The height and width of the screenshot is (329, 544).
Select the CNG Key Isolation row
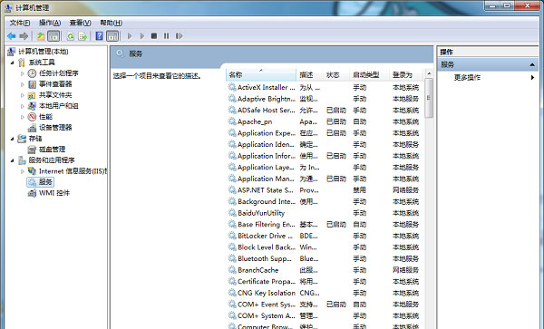click(325, 294)
